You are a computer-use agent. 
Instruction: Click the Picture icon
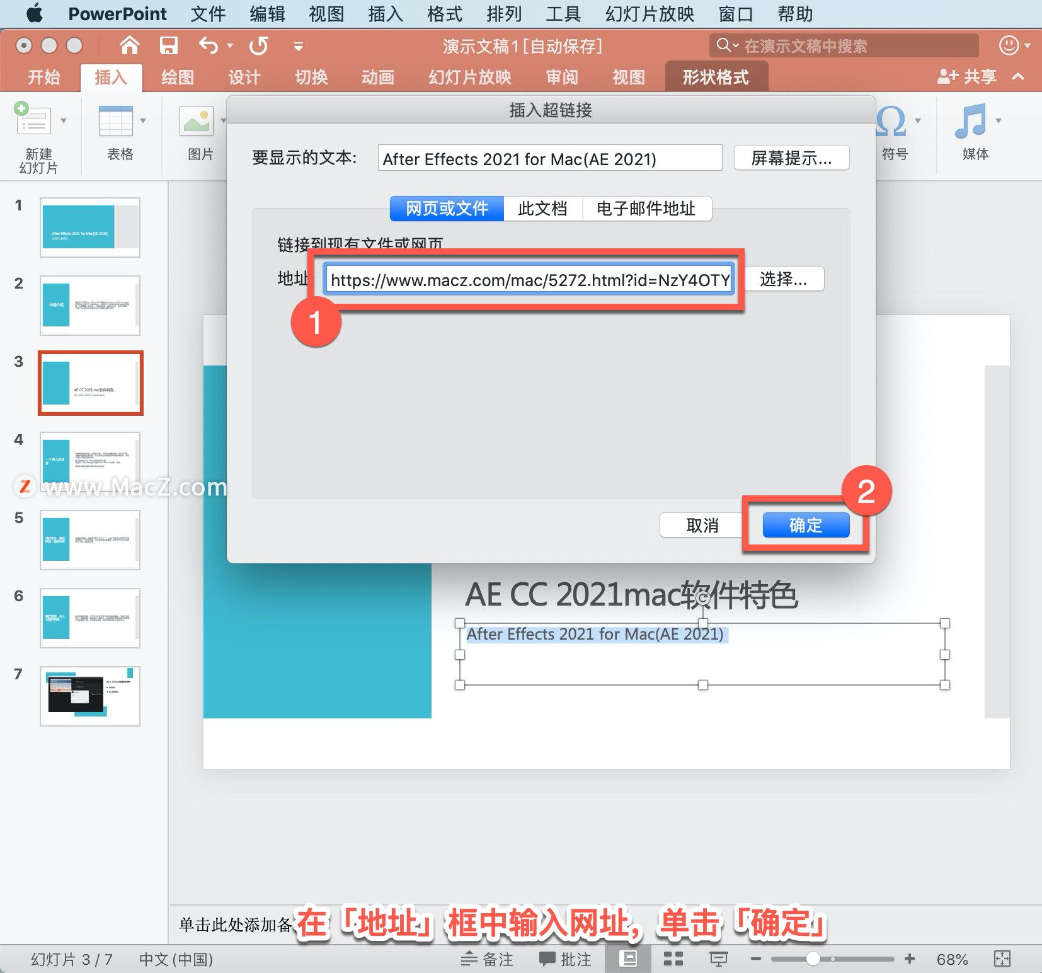(197, 120)
